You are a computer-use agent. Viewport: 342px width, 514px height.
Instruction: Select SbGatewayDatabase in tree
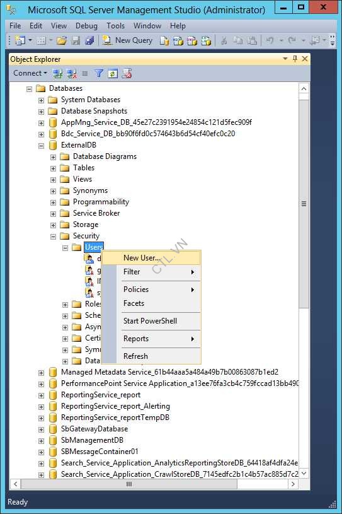click(94, 429)
